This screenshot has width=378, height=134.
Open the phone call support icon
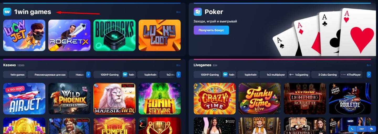(x=352, y=129)
